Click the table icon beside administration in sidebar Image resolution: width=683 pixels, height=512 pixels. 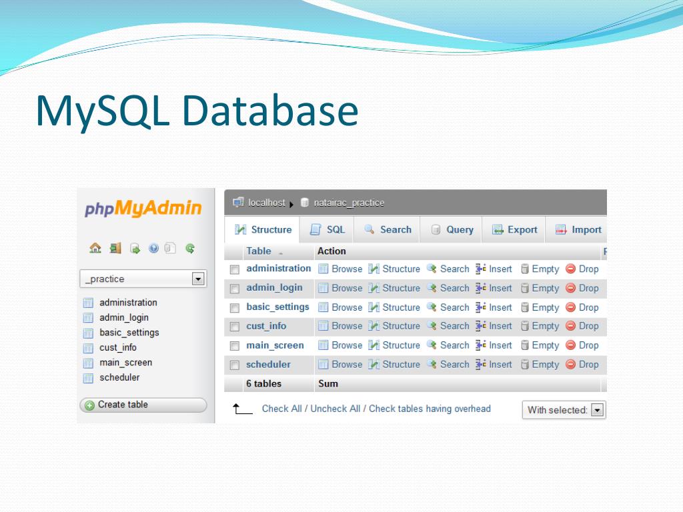[x=88, y=303]
